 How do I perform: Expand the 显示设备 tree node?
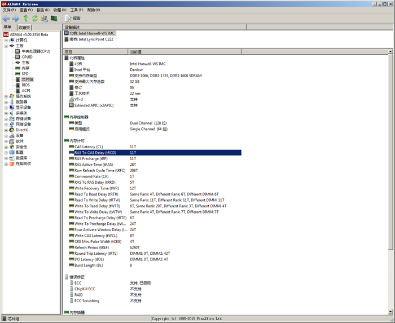(6, 108)
